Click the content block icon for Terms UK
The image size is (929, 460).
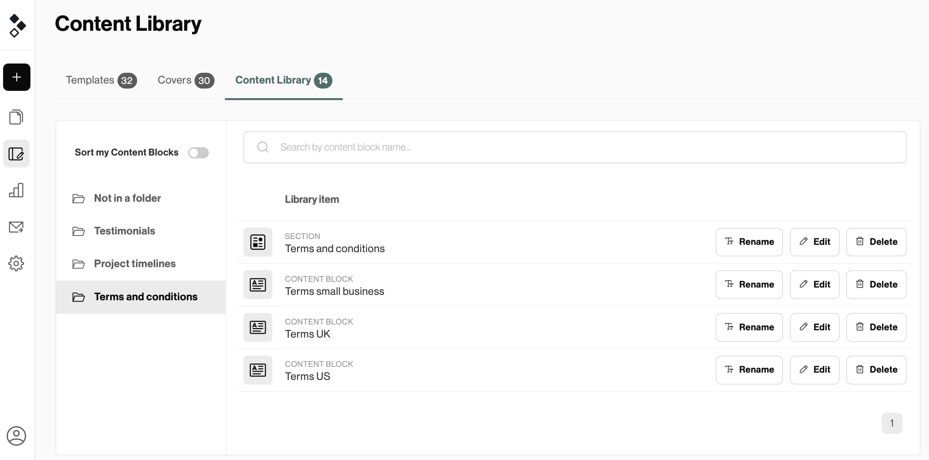[x=258, y=328]
